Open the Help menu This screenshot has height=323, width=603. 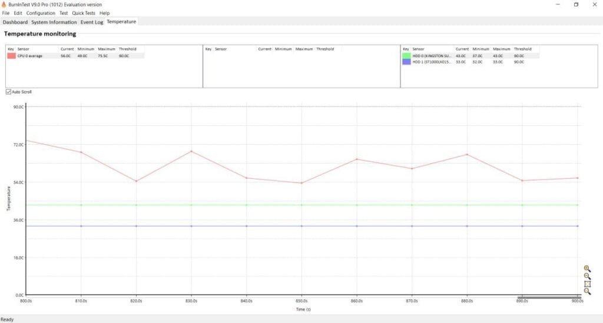(x=105, y=13)
